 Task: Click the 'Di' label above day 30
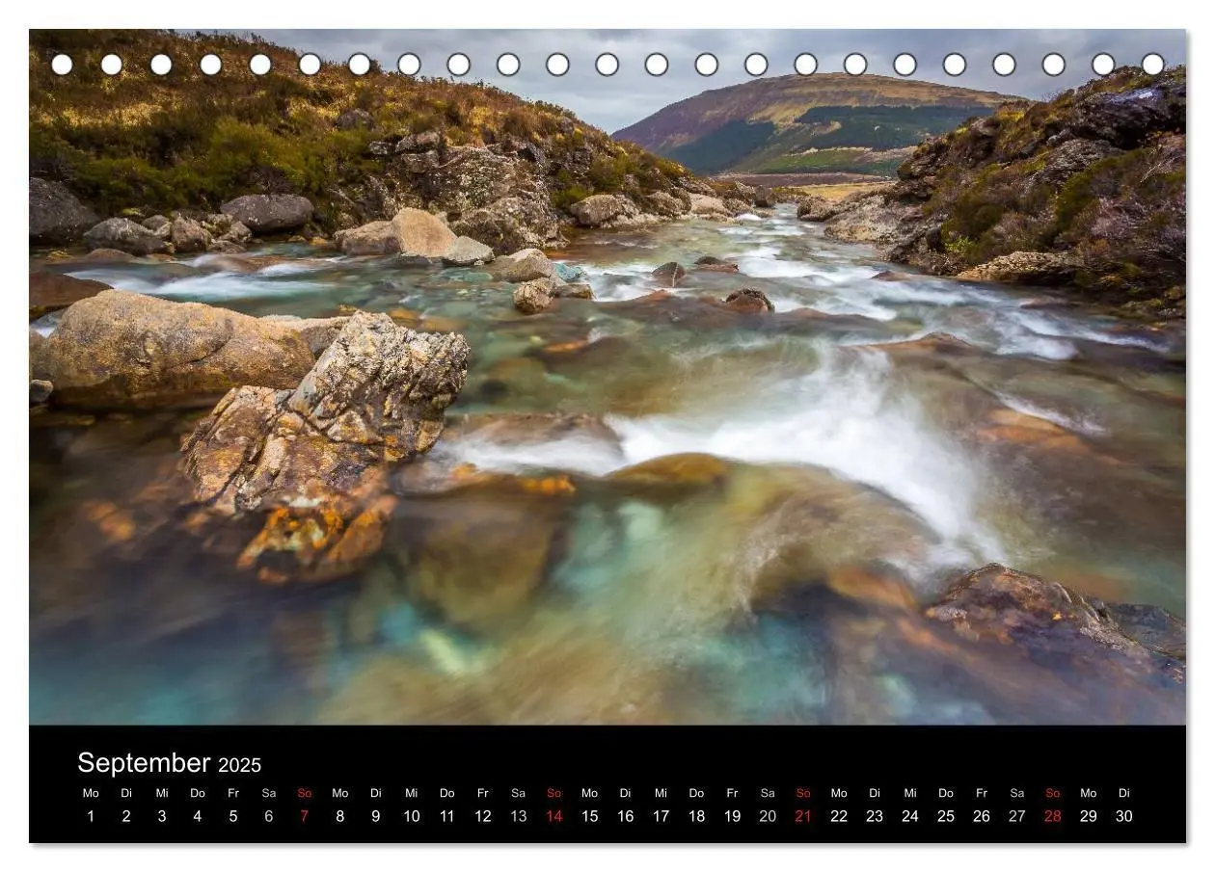click(x=1124, y=793)
